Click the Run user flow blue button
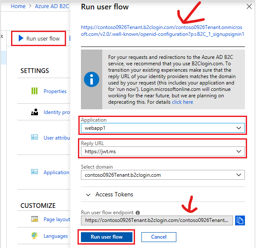This screenshot has width=256, height=248. [x=106, y=237]
